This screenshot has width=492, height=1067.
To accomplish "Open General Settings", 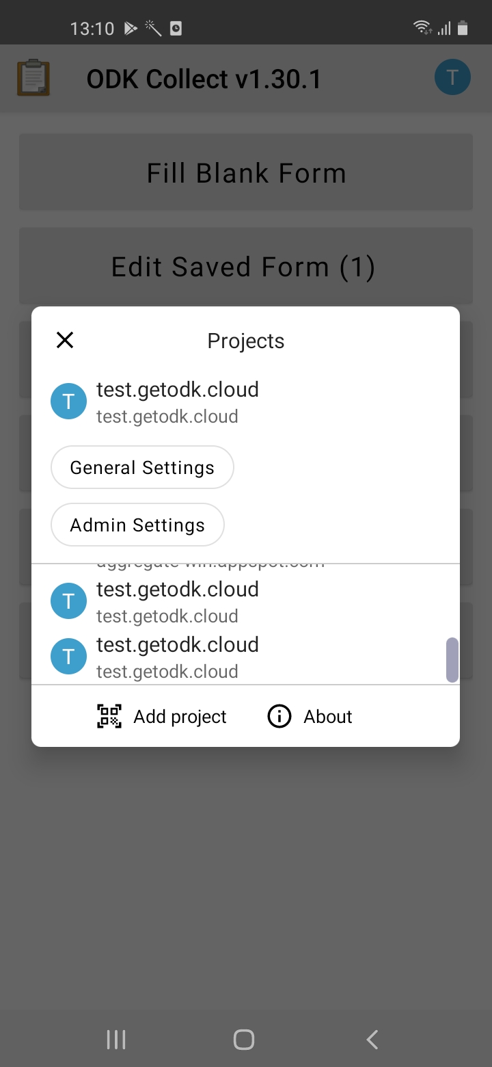I will pyautogui.click(x=141, y=467).
